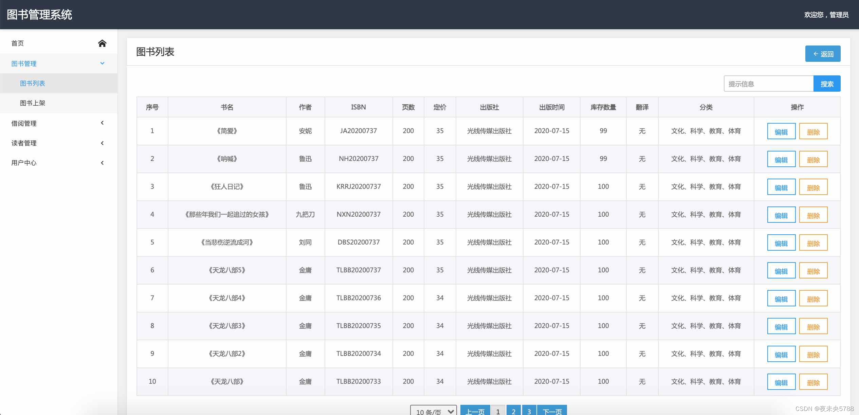Click the 欢迎您，管理员 greeting
The height and width of the screenshot is (415, 859).
pyautogui.click(x=826, y=15)
